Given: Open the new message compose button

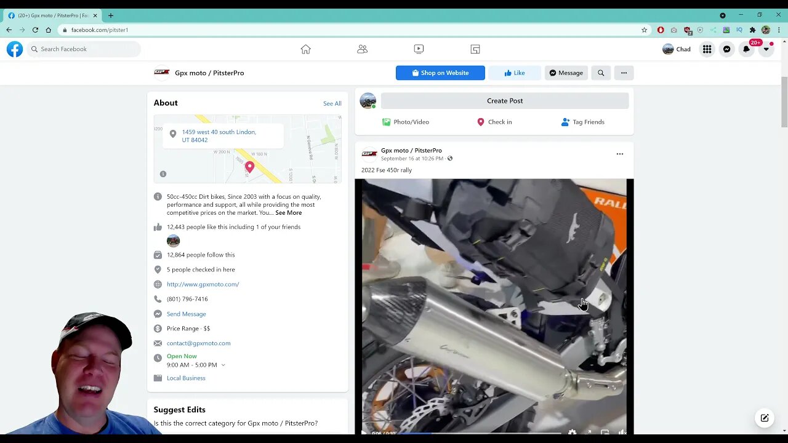Looking at the screenshot, I should tap(765, 418).
